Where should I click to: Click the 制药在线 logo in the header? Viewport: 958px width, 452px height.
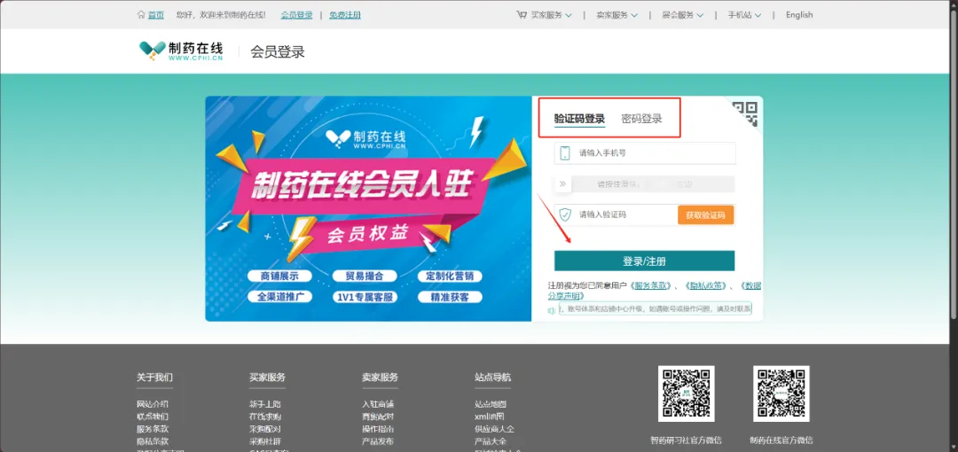[181, 51]
